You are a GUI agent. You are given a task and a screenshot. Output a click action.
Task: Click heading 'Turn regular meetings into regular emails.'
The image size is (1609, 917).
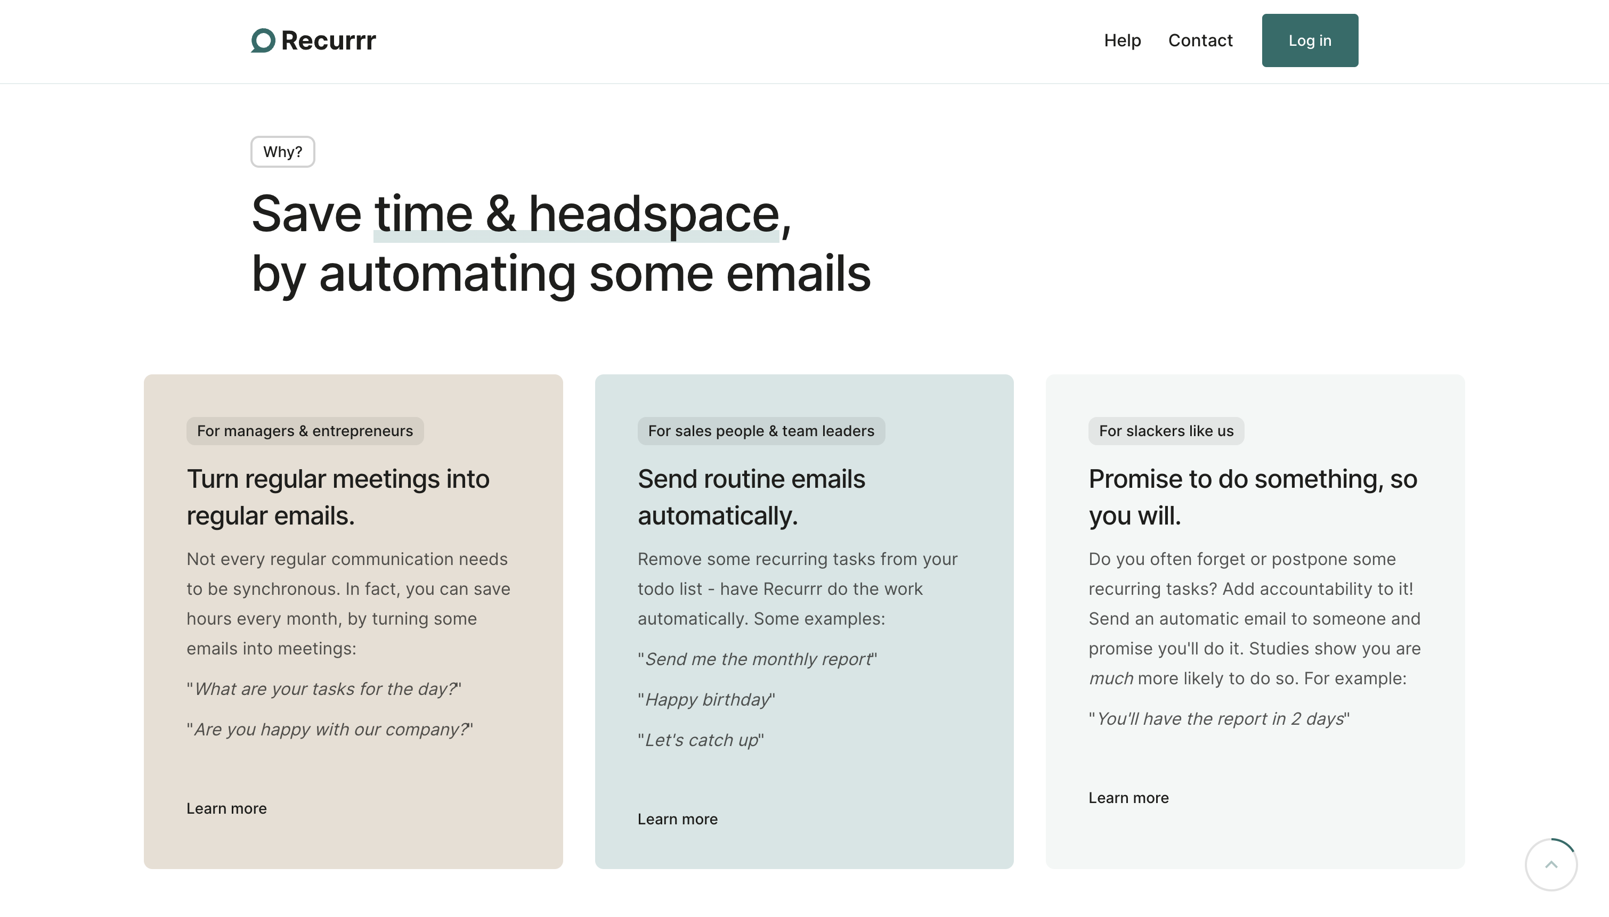point(338,497)
